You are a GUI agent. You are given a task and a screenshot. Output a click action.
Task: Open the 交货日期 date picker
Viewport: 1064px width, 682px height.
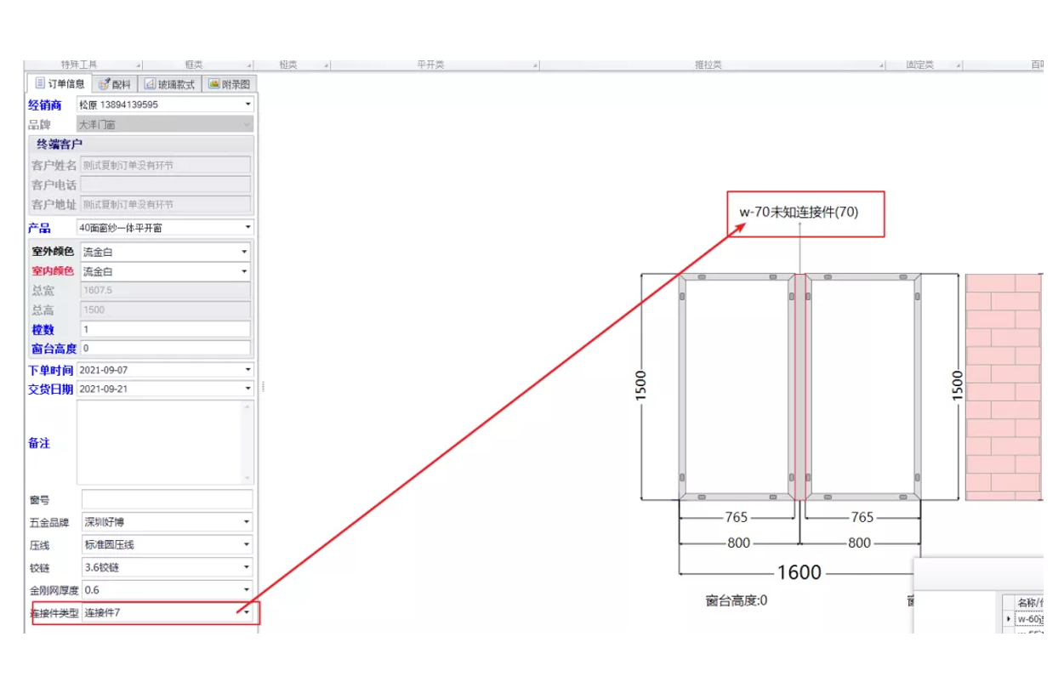pos(248,389)
